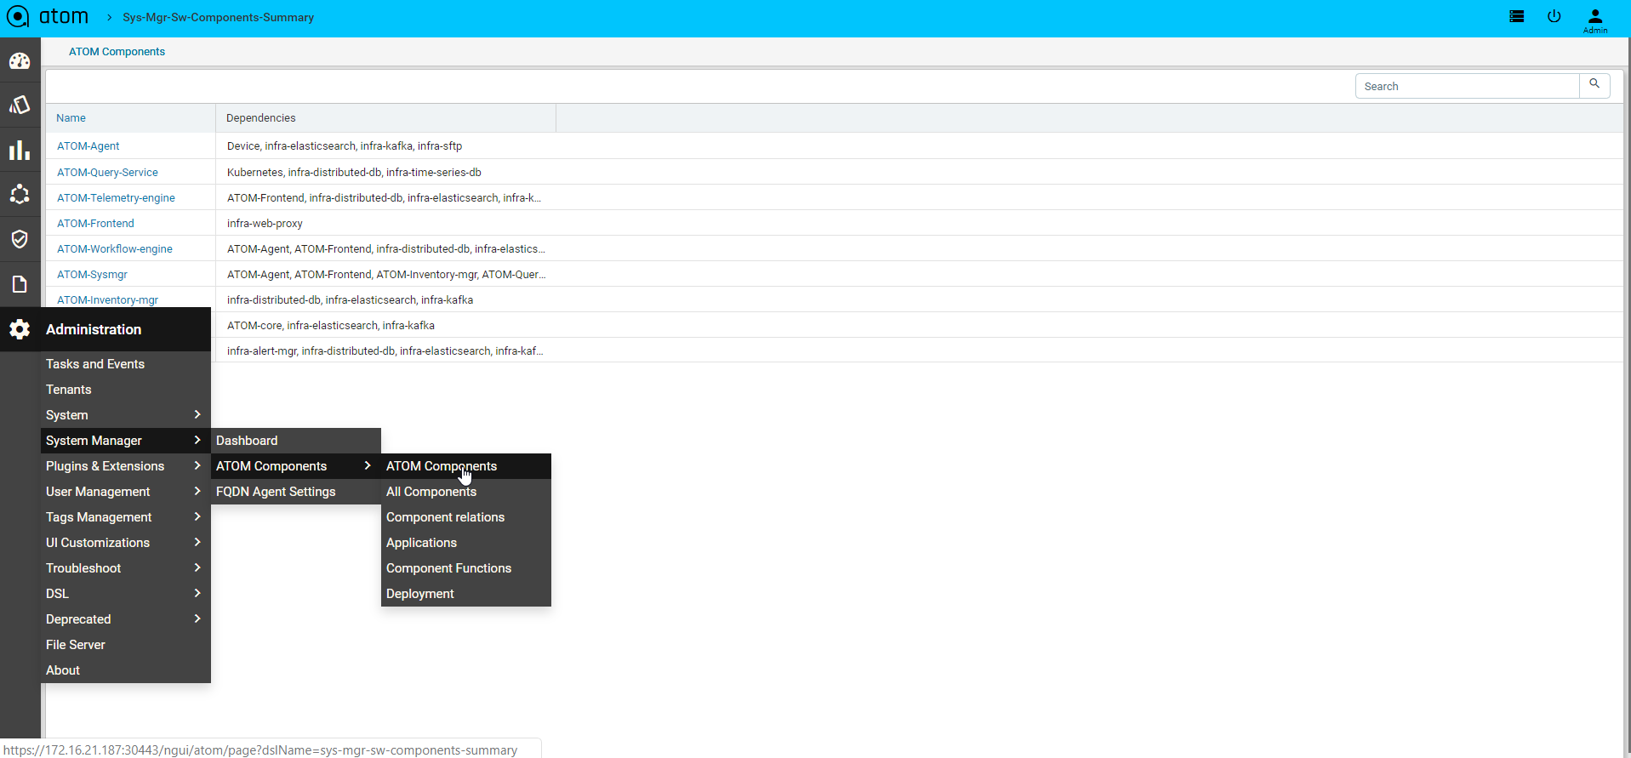
Task: Click the atom logo icon
Action: [18, 17]
